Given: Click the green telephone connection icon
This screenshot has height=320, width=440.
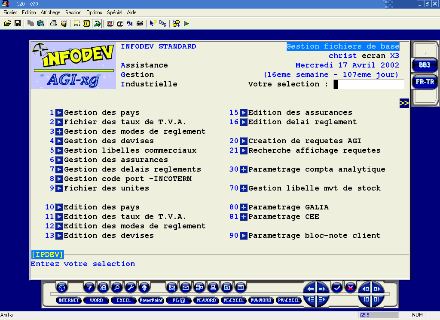Looking at the screenshot, I should point(98,23).
